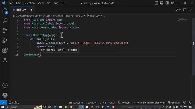Image resolution: width=195 pixels, height=109 pixels.
Task: Click the Python-app-2 breadcrumb segment
Action: pos(74,16)
